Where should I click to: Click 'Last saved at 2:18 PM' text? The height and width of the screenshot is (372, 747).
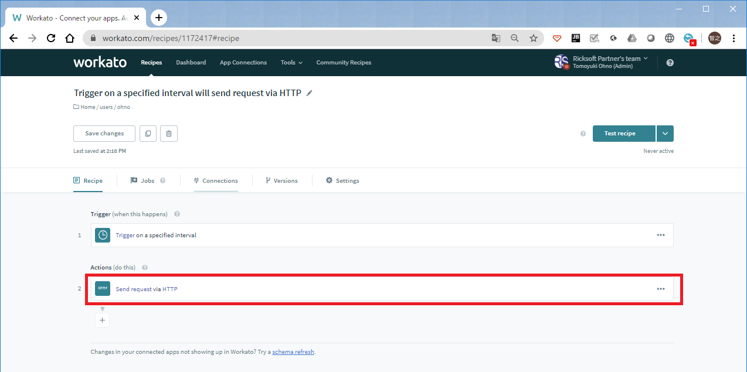point(100,151)
